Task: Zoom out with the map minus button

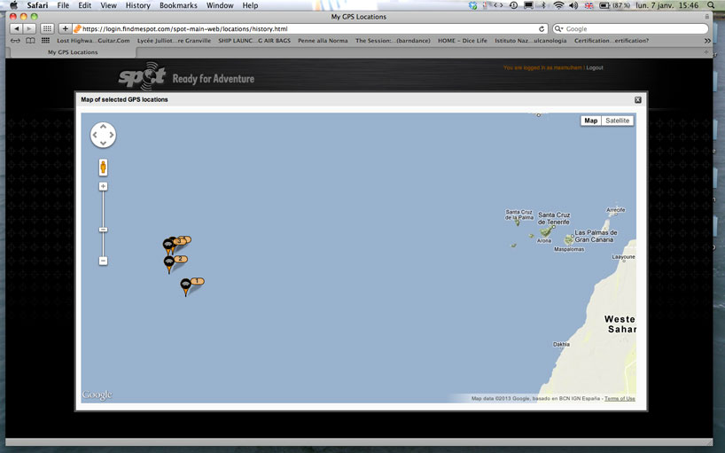Action: point(103,261)
